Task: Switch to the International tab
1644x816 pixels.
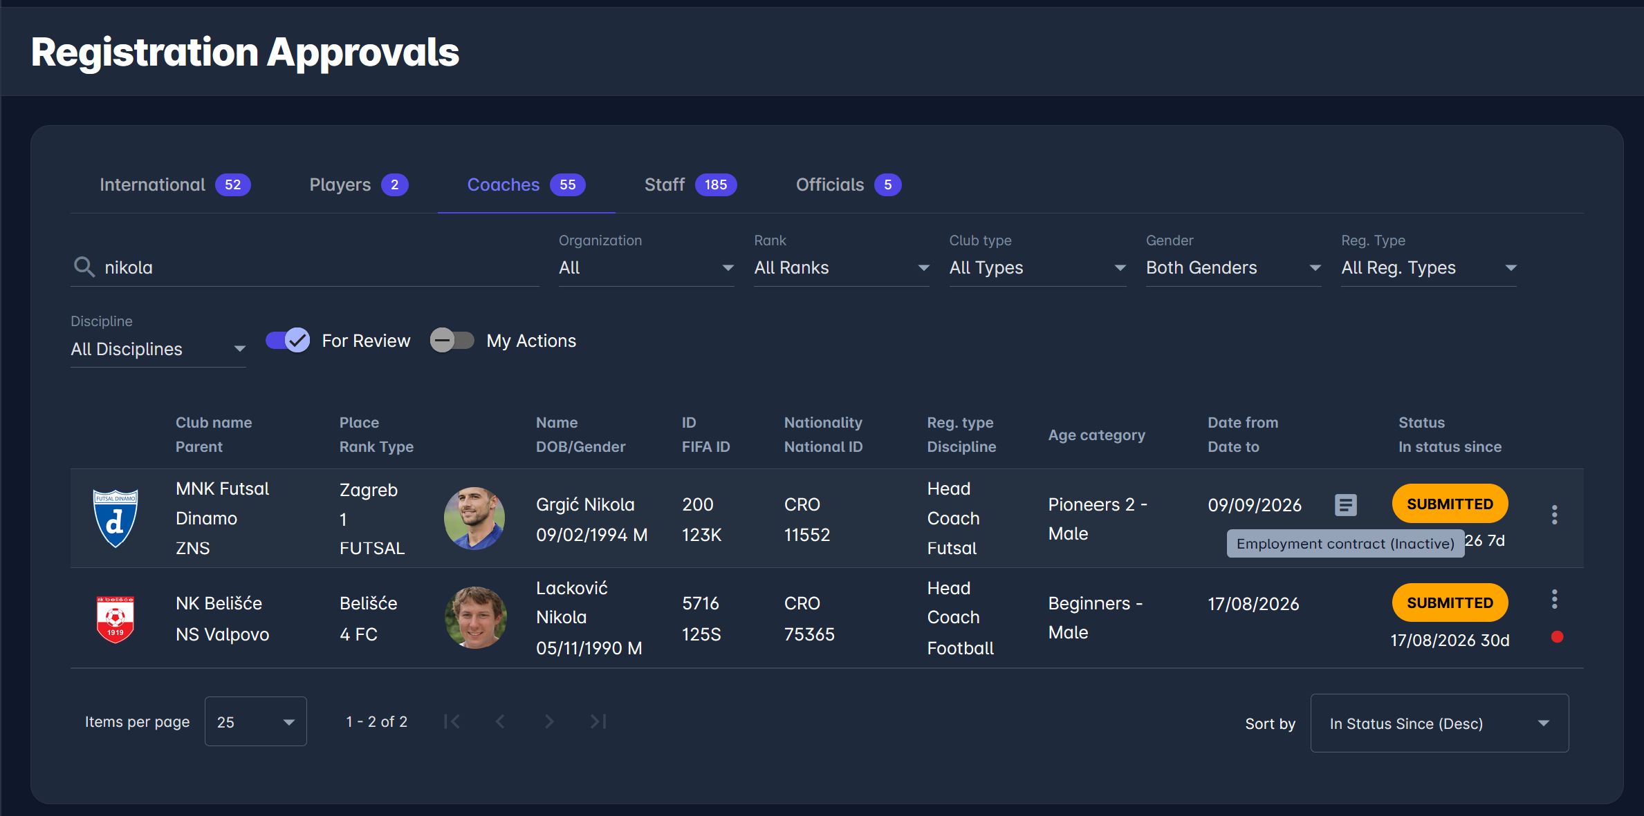Action: point(175,185)
